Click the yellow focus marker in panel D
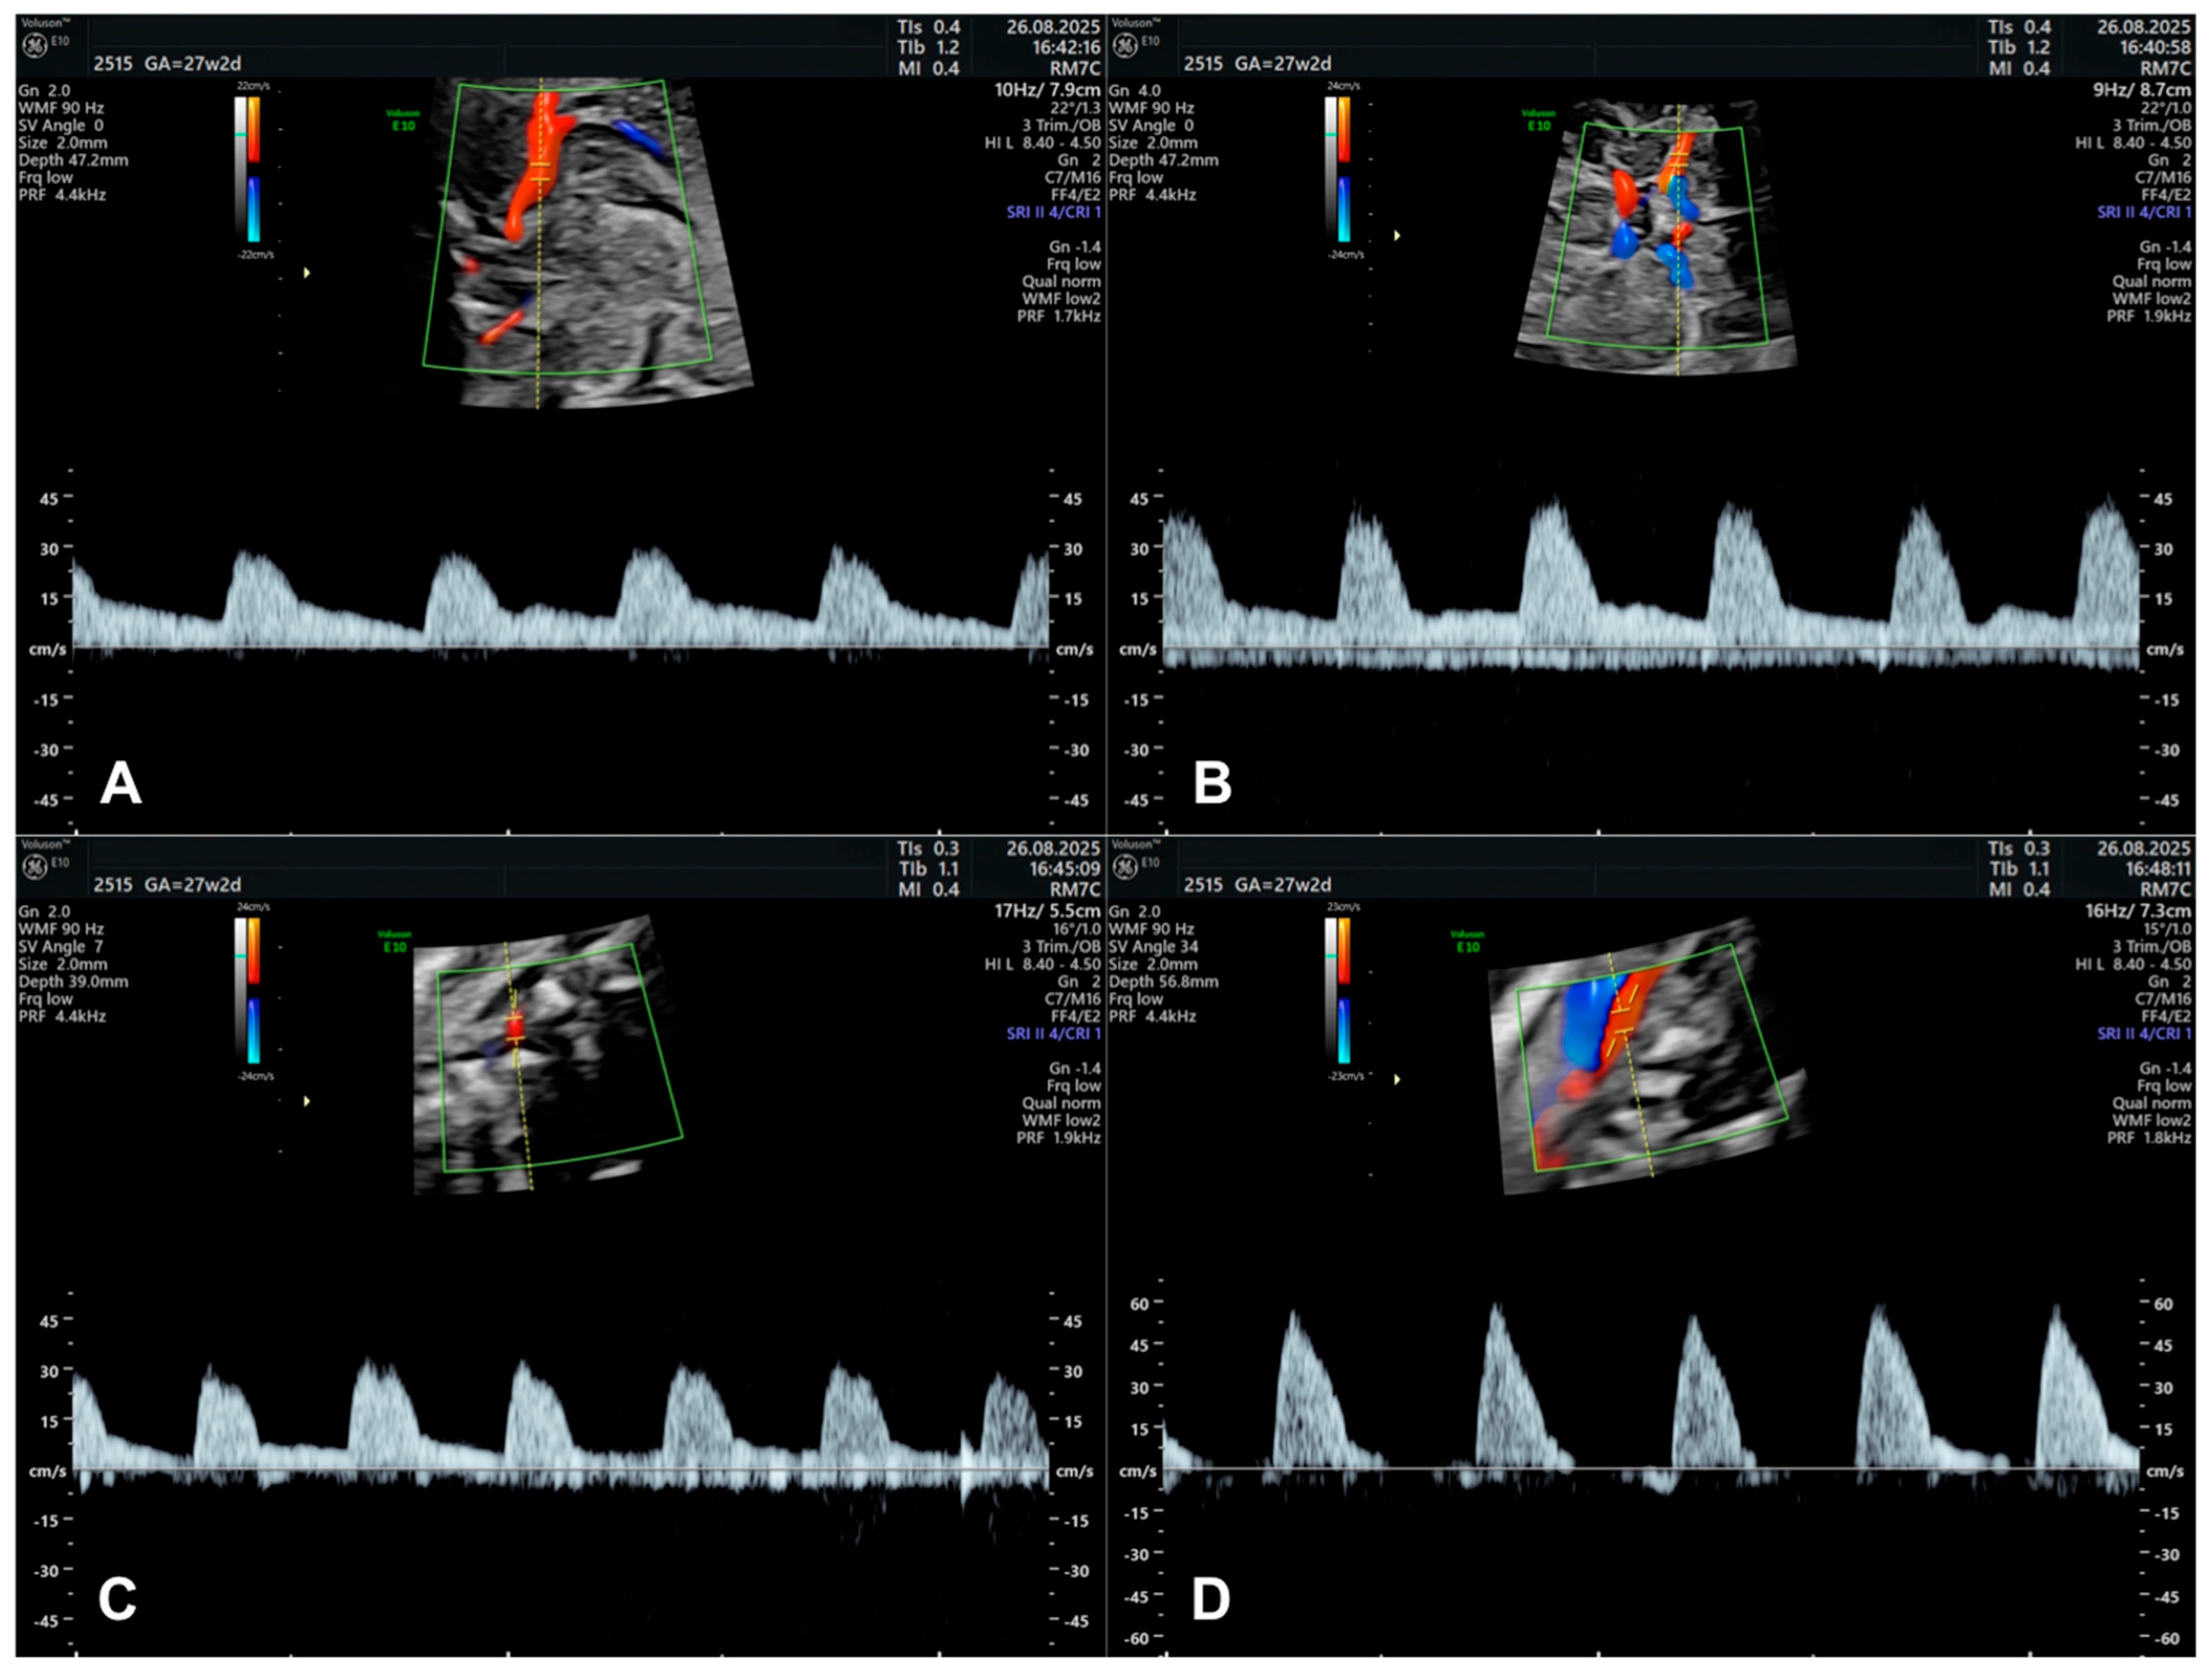Image resolution: width=2212 pixels, height=1675 pixels. click(x=1397, y=1079)
